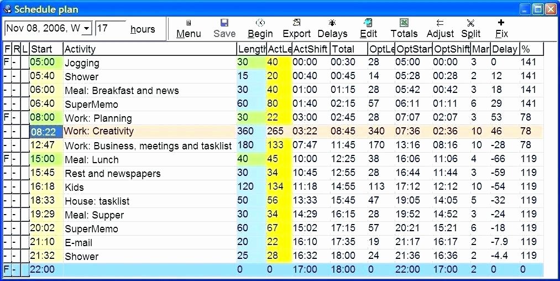Screen dimensions: 560x281
Task: Click the Edit toolbar icon
Action: point(368,23)
